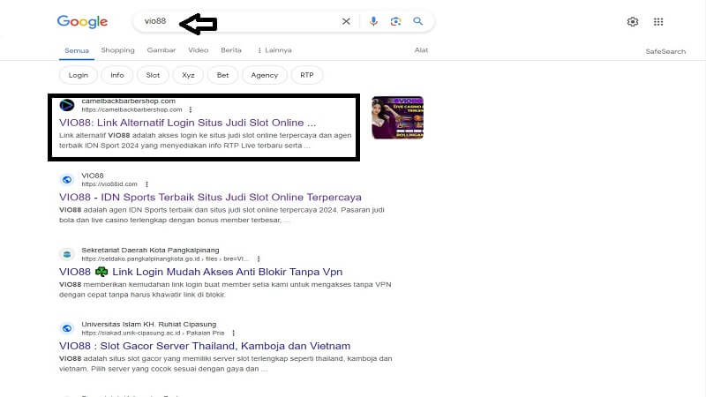Switch to the Berita tab

click(231, 50)
